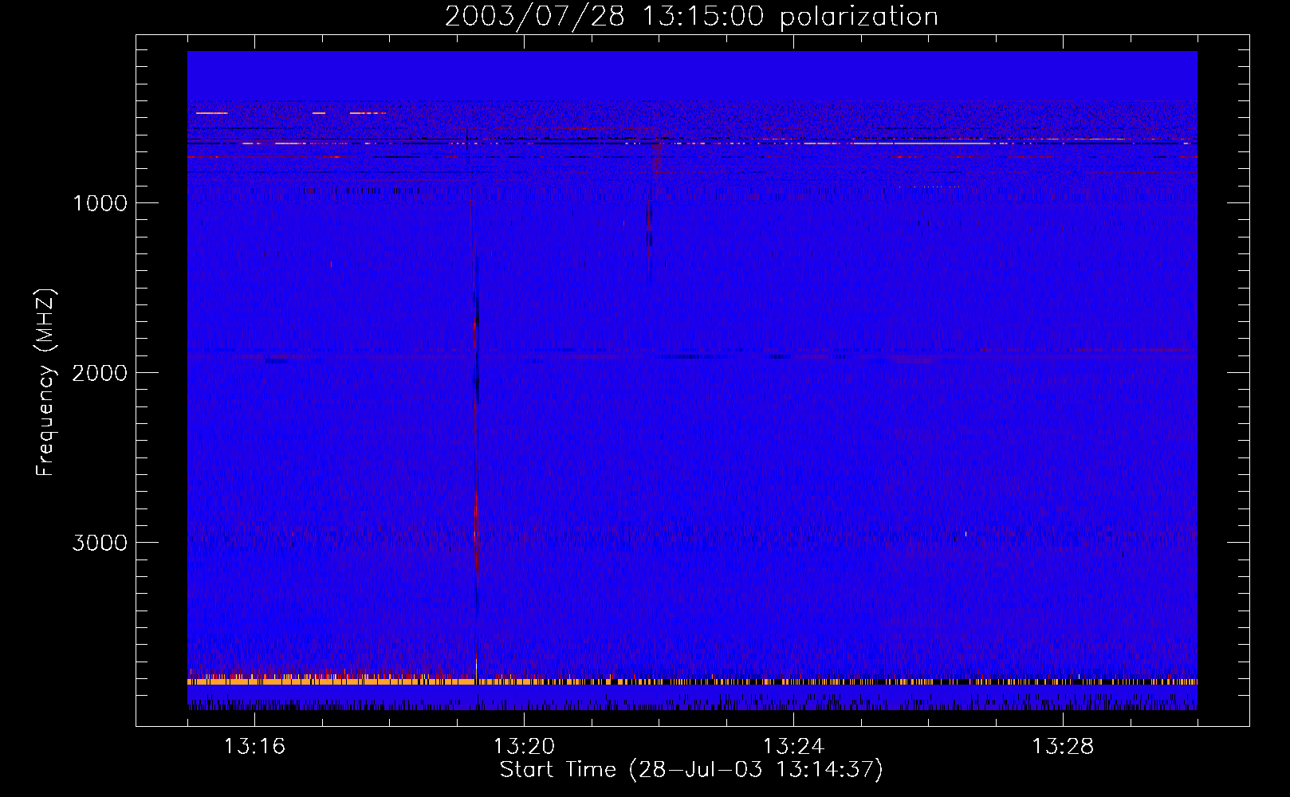1290x797 pixels.
Task: Click the "3000" frequency tick label
Action: tap(100, 543)
